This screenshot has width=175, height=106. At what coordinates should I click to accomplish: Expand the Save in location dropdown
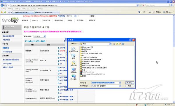tap(110, 44)
